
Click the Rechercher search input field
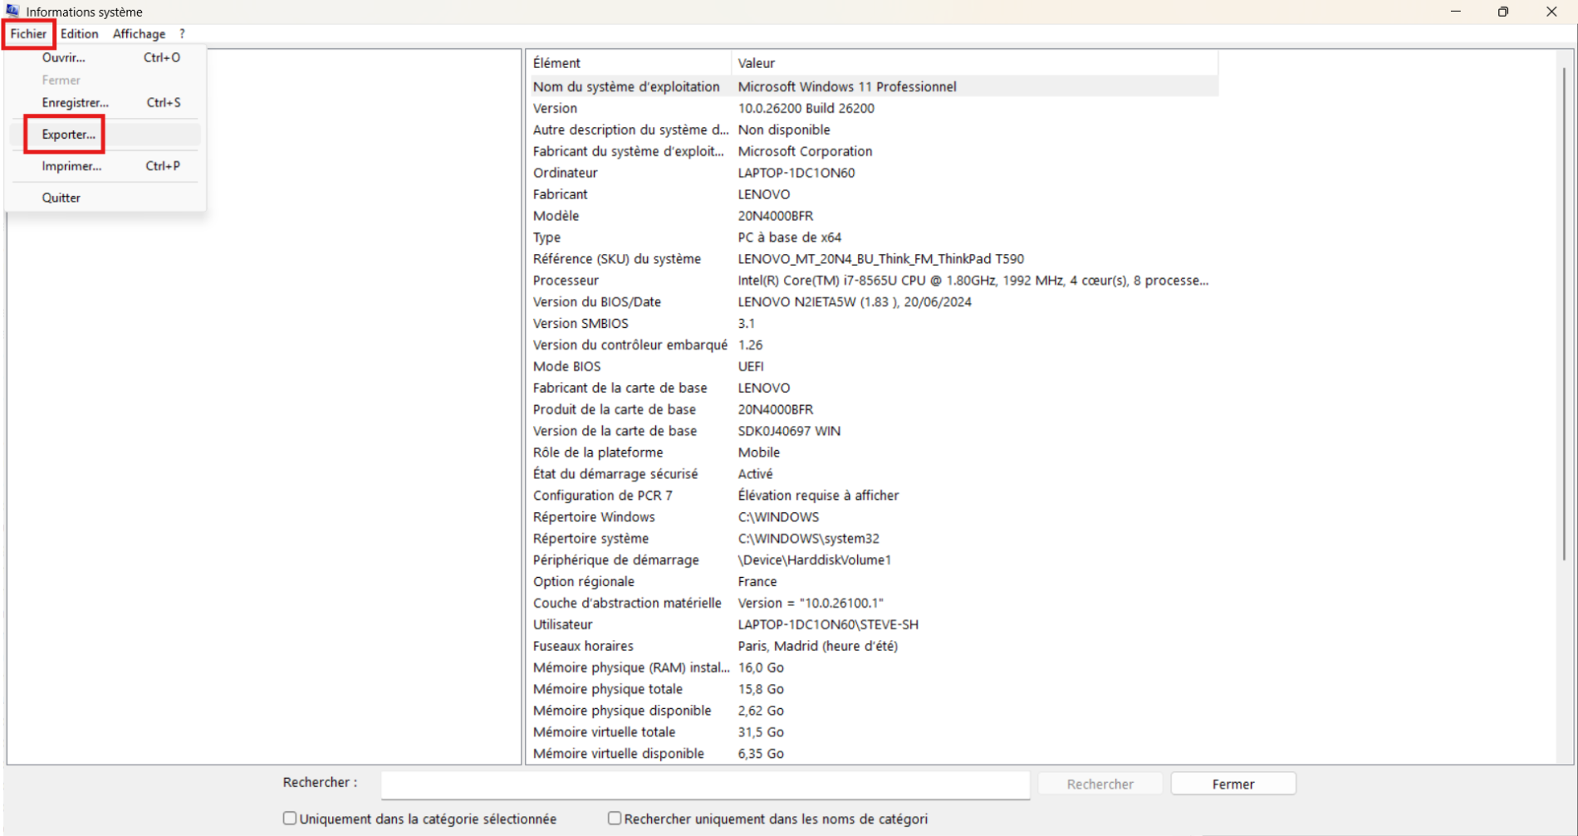(x=705, y=784)
